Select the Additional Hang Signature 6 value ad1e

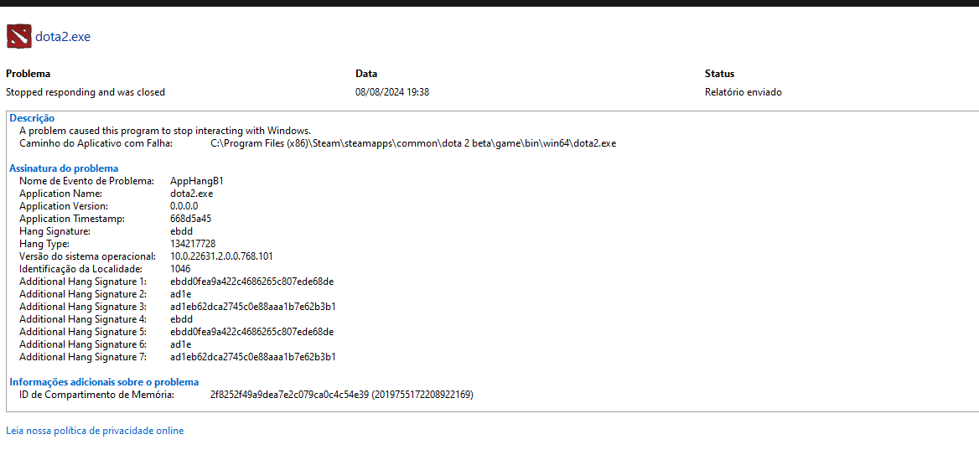pyautogui.click(x=181, y=344)
